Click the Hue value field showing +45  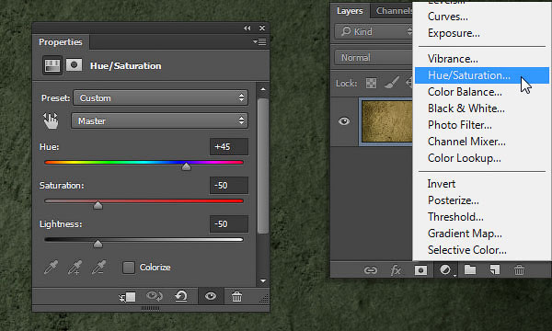(x=229, y=147)
